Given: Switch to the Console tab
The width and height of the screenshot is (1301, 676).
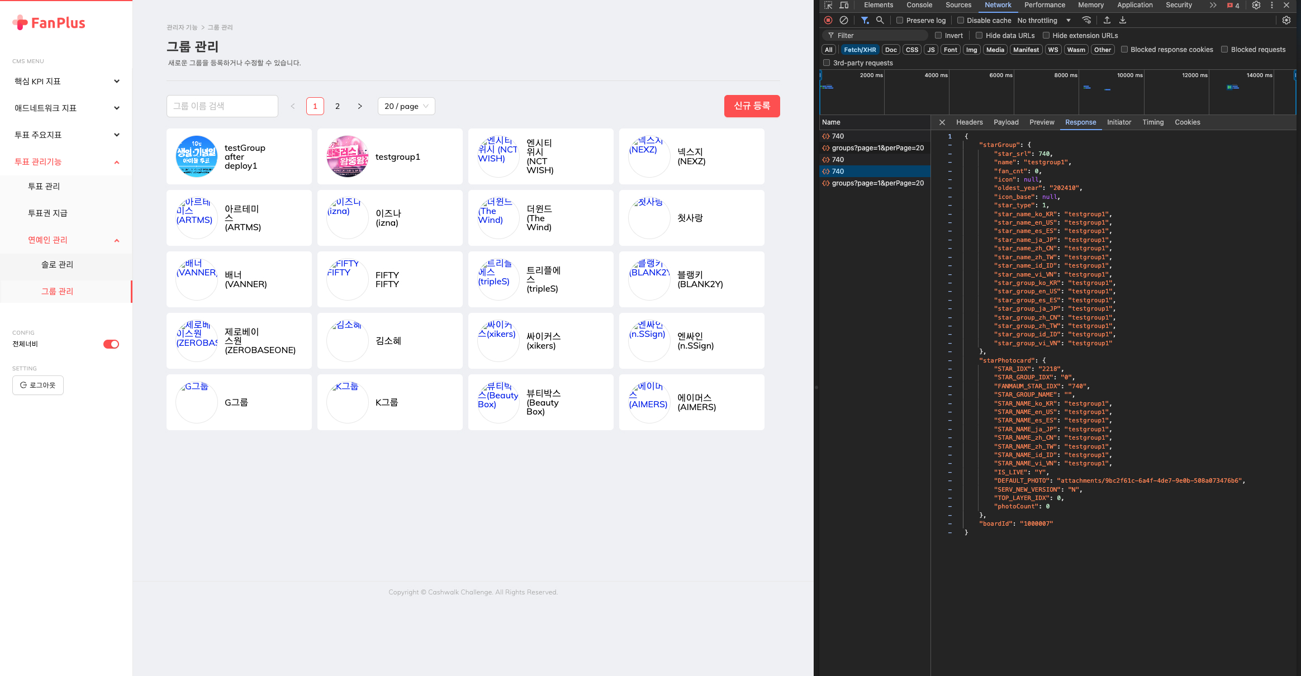Looking at the screenshot, I should point(919,5).
